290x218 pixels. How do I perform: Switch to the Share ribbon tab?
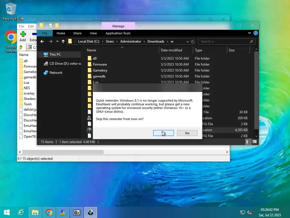coord(77,33)
